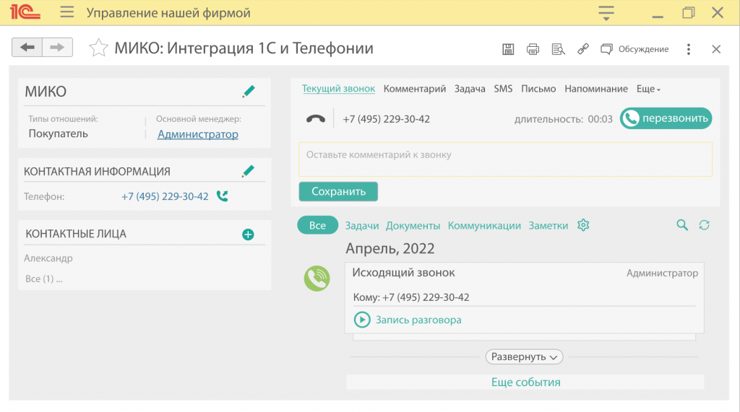Expand events with Развернуть

[525, 357]
